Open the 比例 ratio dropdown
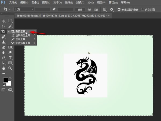 [24, 9]
